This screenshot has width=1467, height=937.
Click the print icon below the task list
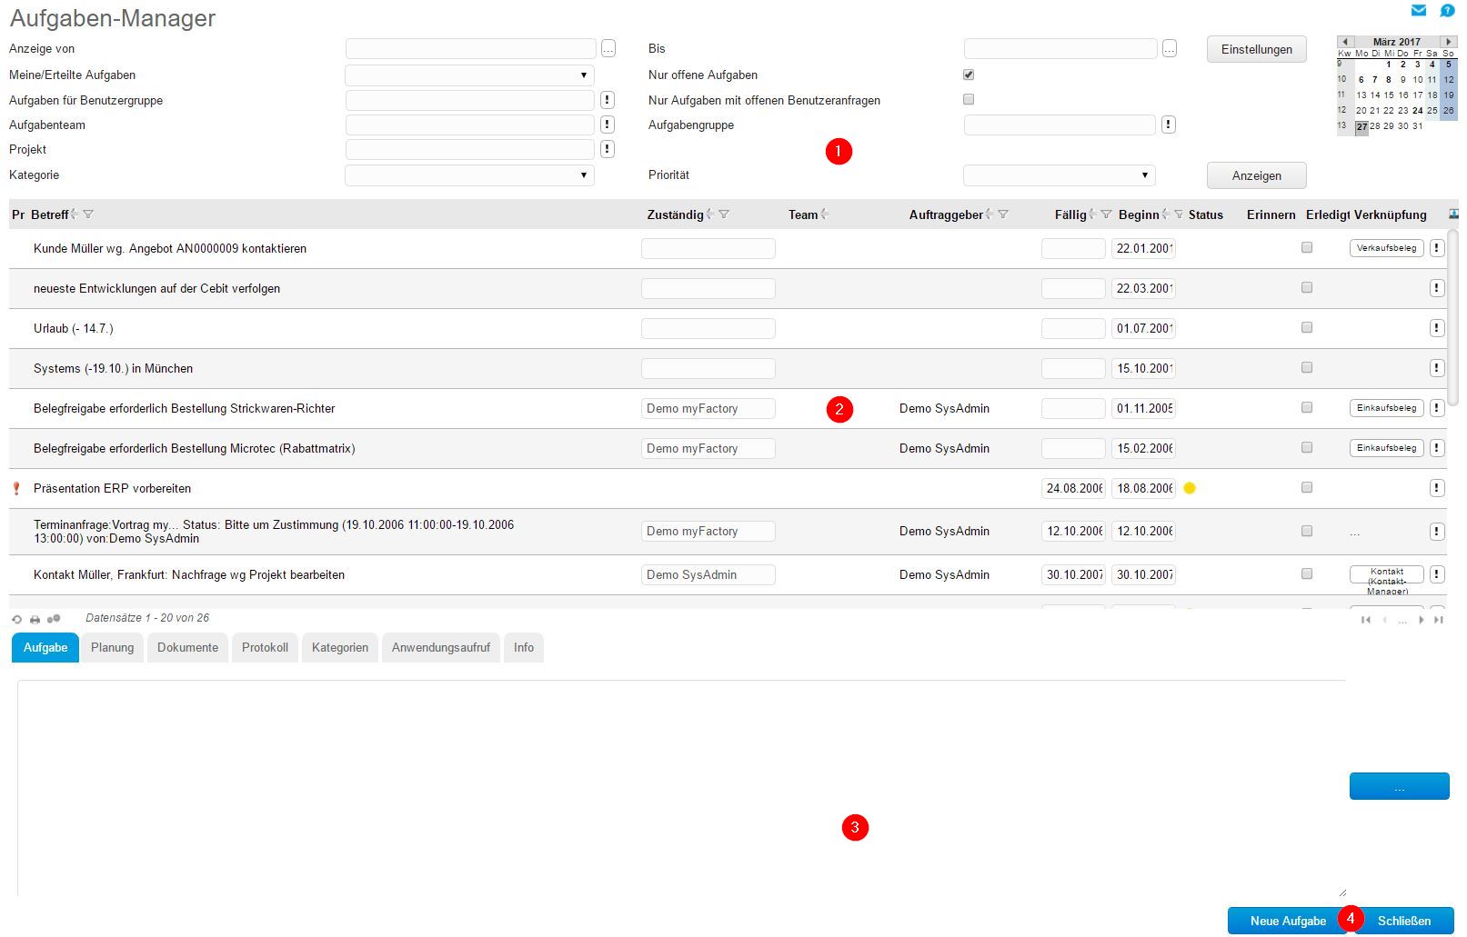coord(35,619)
